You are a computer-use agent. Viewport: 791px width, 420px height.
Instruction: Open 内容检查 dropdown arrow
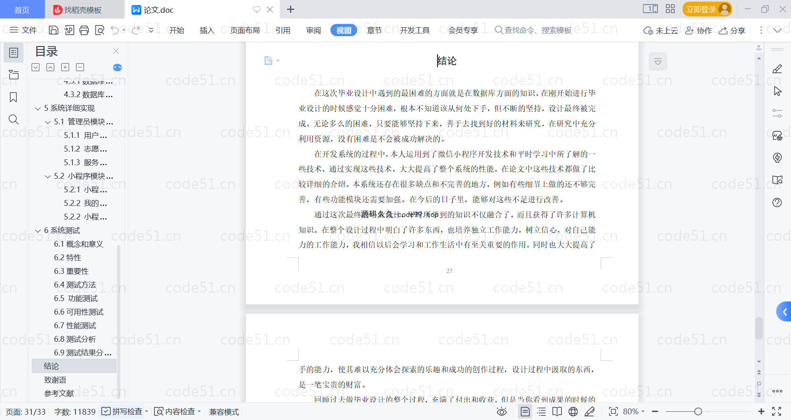(x=199, y=411)
